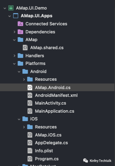Collapse the AMap.UI.Demo solution node
This screenshot has height=166, width=115.
(5, 8)
